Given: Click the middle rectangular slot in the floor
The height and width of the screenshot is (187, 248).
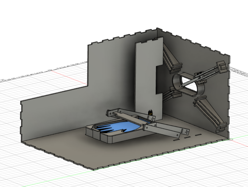Looking at the screenshot, I should pos(188,137).
